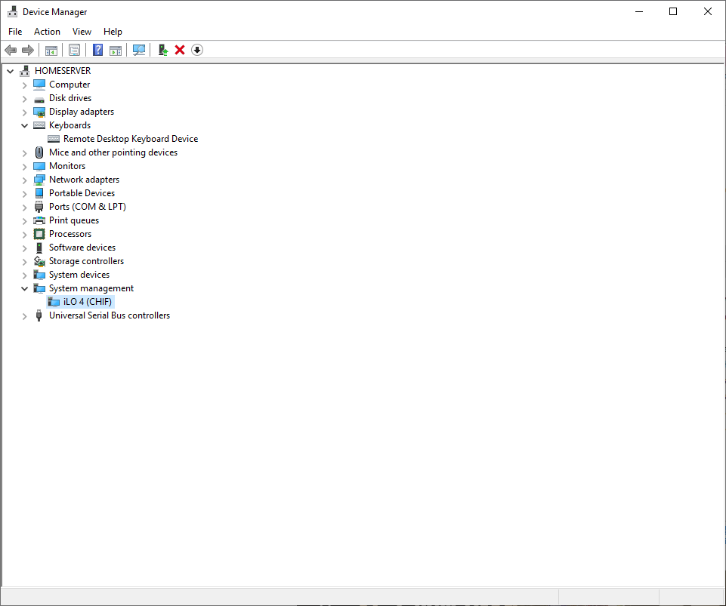This screenshot has width=726, height=606.
Task: Select the Processors category
Action: 70,234
